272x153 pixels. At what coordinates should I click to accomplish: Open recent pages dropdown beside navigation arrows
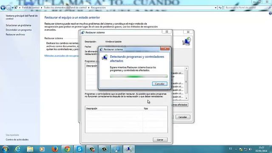(x=12, y=8)
